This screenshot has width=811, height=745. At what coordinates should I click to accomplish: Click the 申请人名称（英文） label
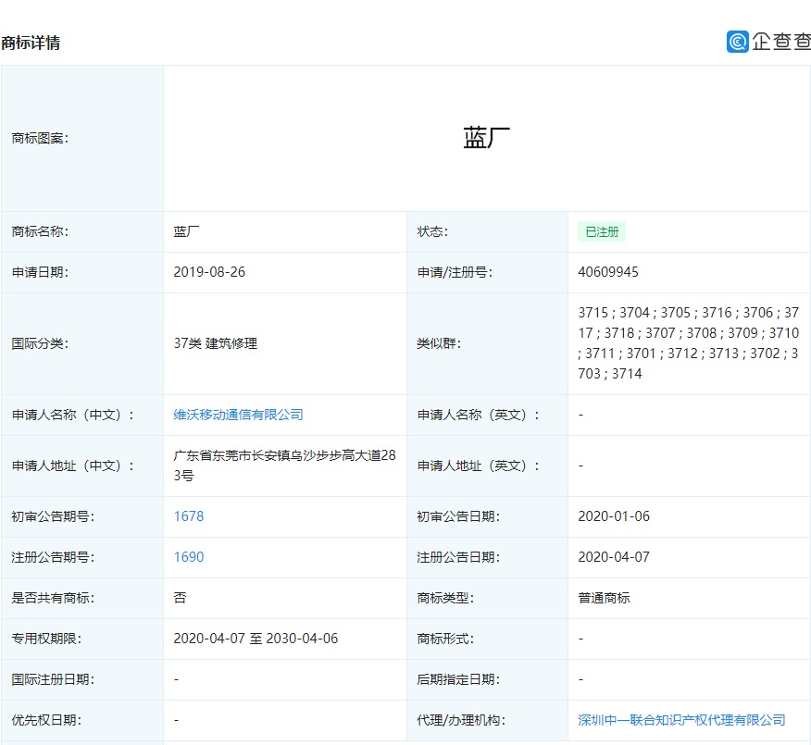[x=479, y=415]
